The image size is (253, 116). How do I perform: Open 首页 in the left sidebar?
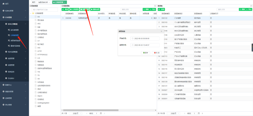click(6, 4)
